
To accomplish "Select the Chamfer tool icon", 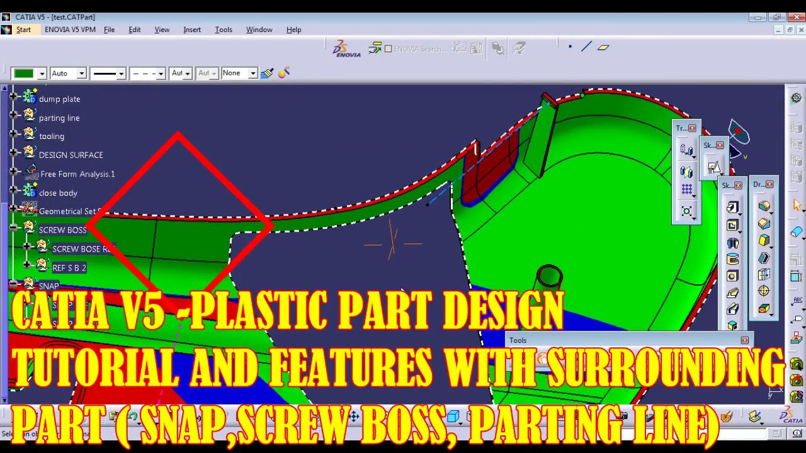I will [x=764, y=223].
